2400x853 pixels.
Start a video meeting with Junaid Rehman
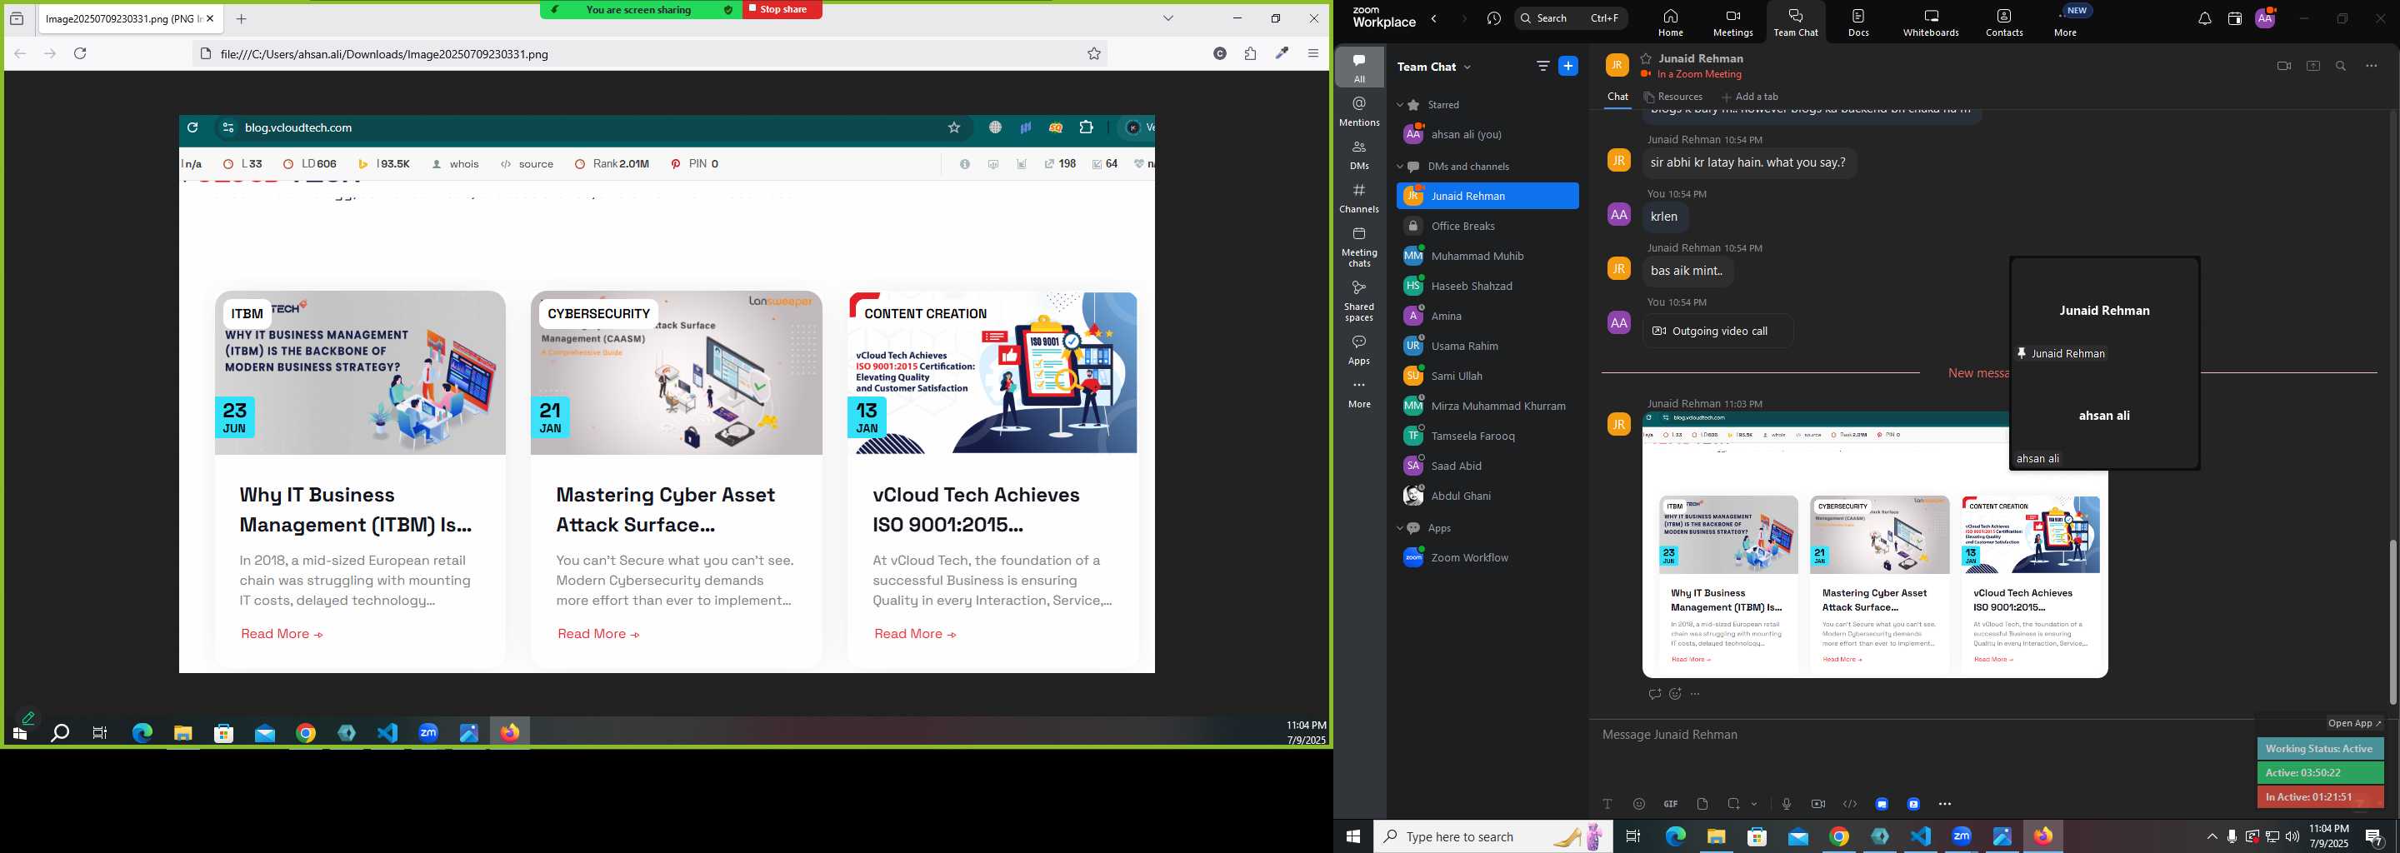(2283, 66)
